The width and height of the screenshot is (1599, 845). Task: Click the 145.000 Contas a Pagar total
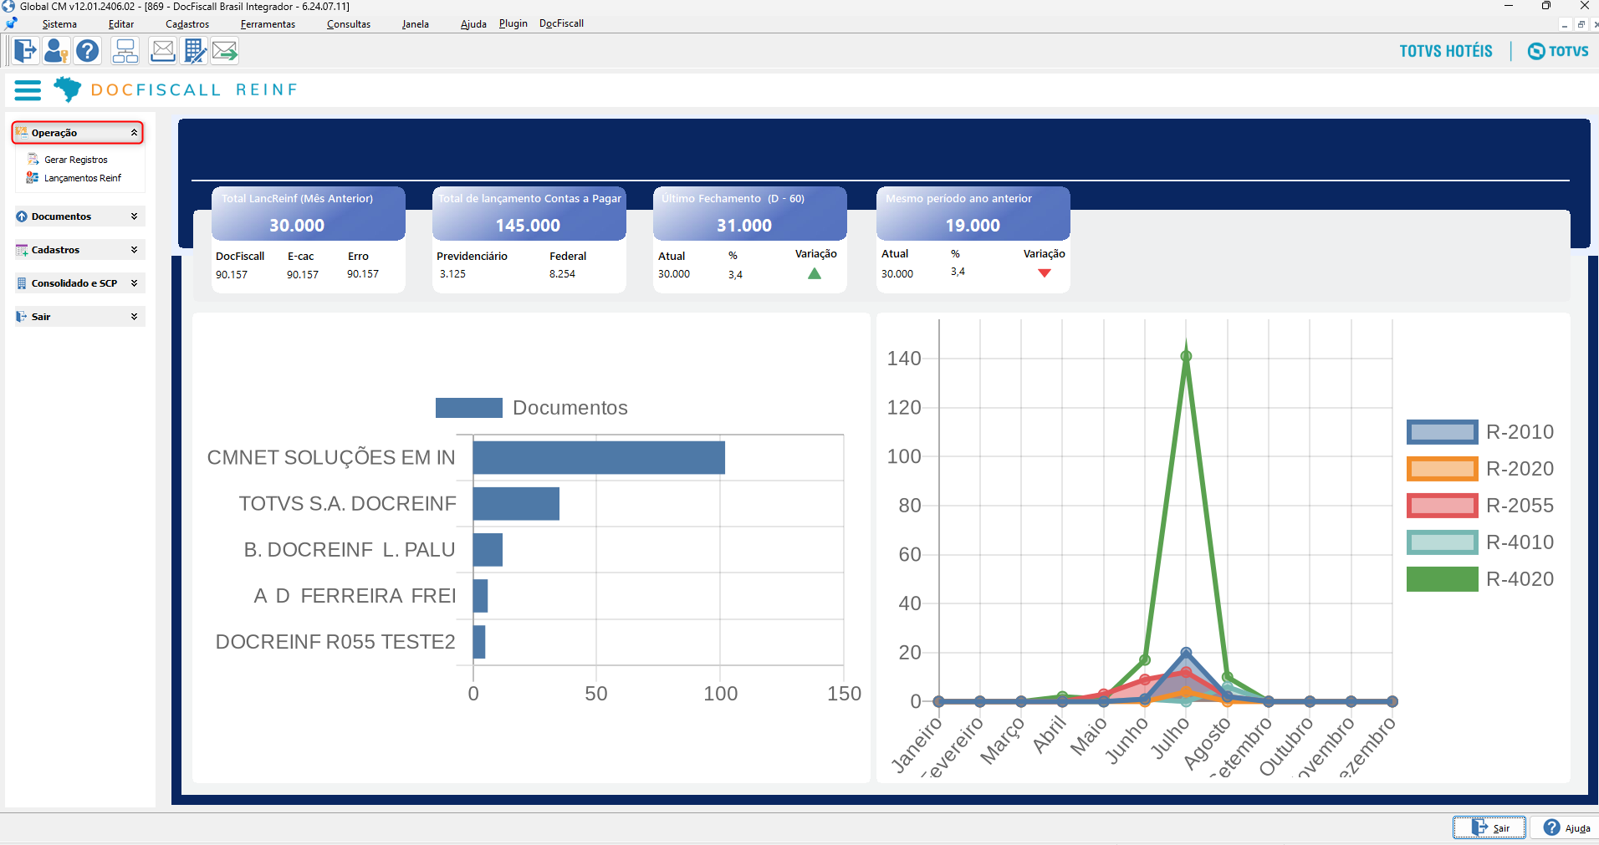(528, 226)
